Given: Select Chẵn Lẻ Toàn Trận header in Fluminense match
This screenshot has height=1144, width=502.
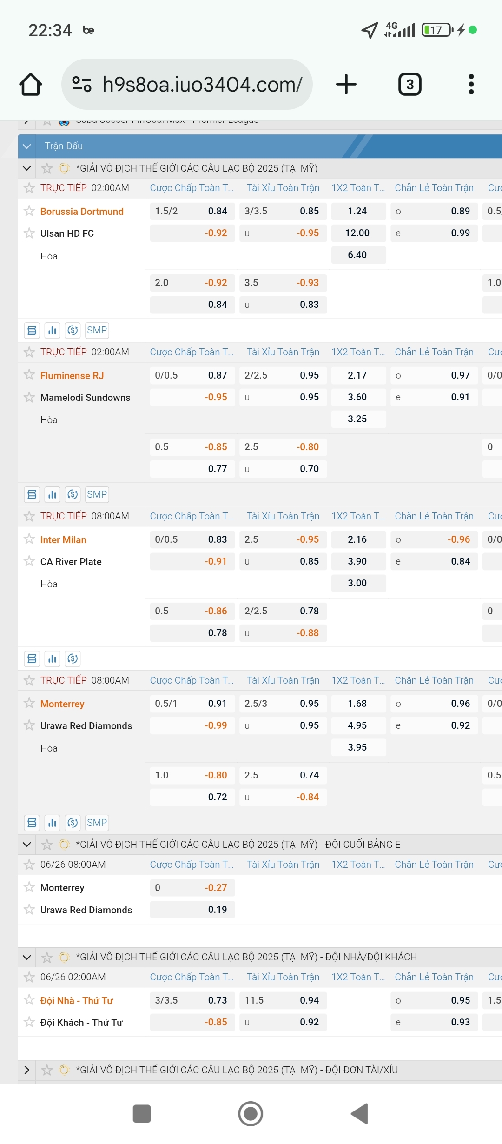Looking at the screenshot, I should (x=434, y=352).
